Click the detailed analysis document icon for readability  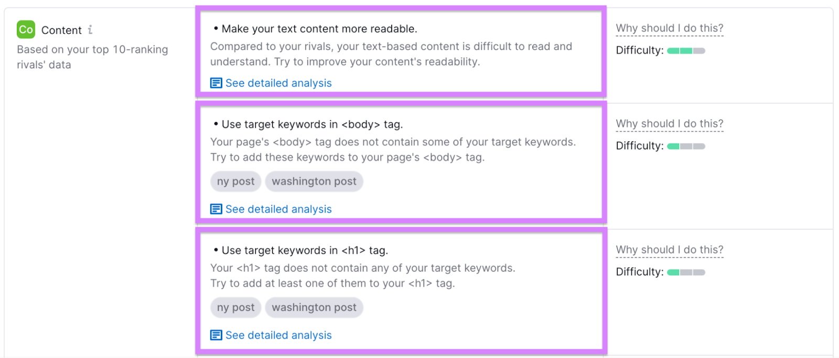pyautogui.click(x=216, y=83)
